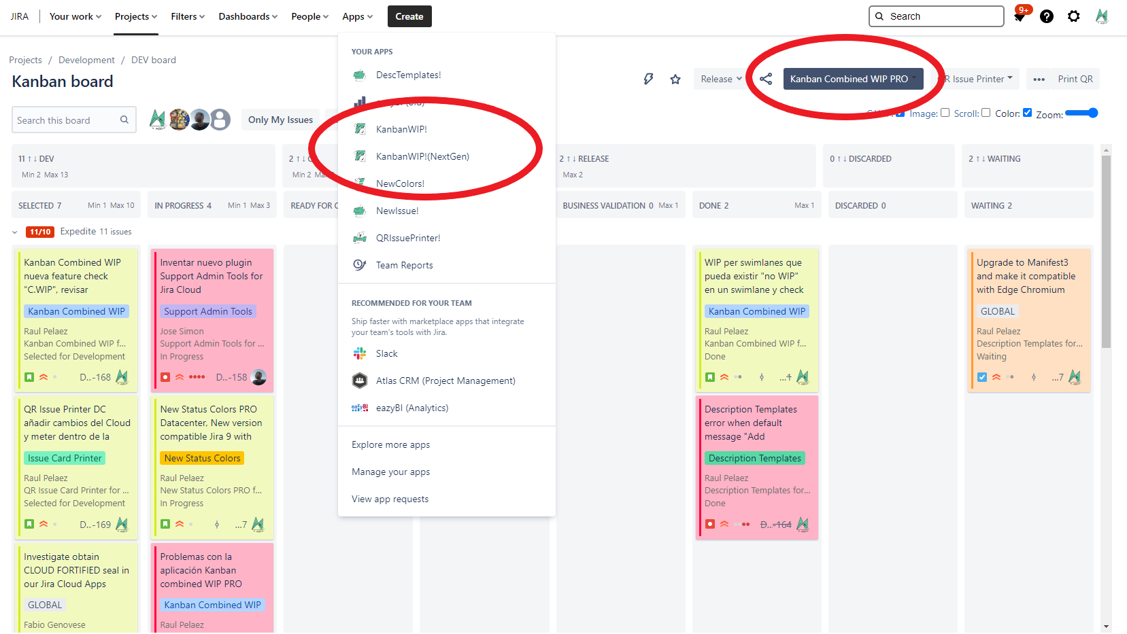Select KanbanWIP!(NextGen) from the Apps menu

(x=422, y=156)
